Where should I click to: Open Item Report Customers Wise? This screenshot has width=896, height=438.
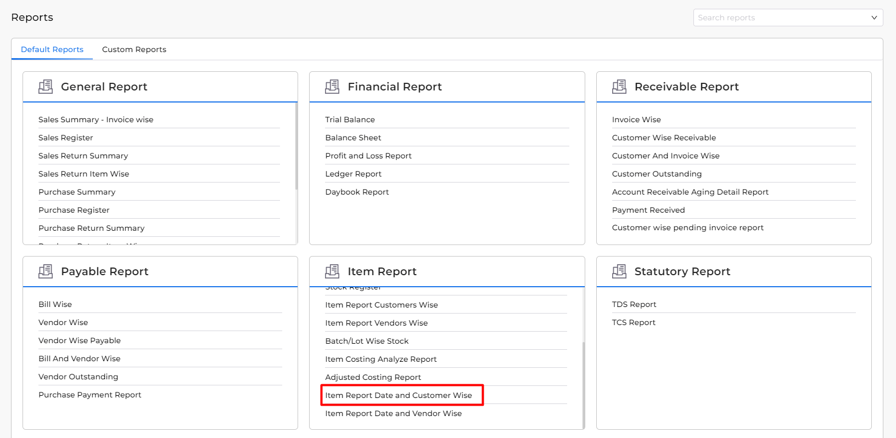pyautogui.click(x=382, y=305)
